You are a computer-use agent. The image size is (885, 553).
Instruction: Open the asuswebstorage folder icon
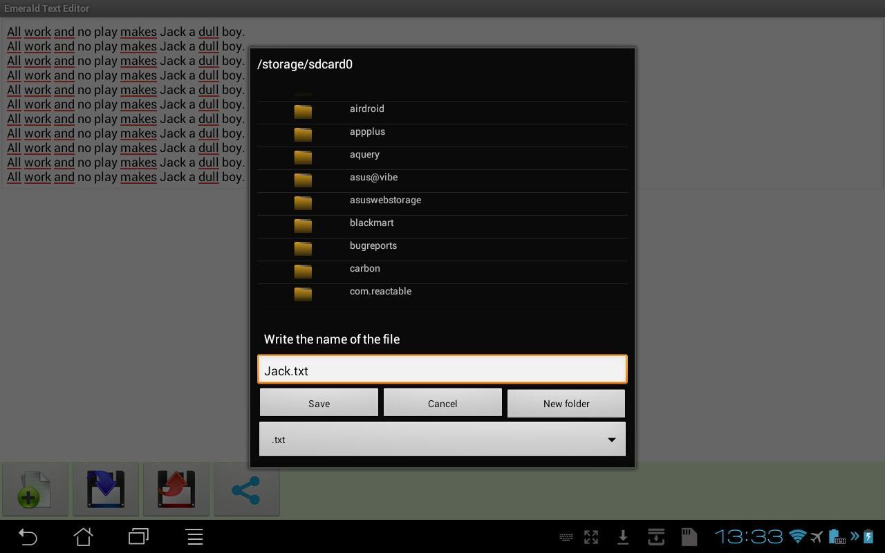[x=303, y=203]
